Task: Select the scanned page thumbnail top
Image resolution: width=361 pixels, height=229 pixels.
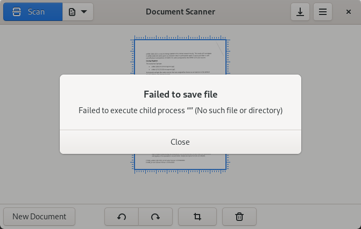Action: (x=180, y=57)
